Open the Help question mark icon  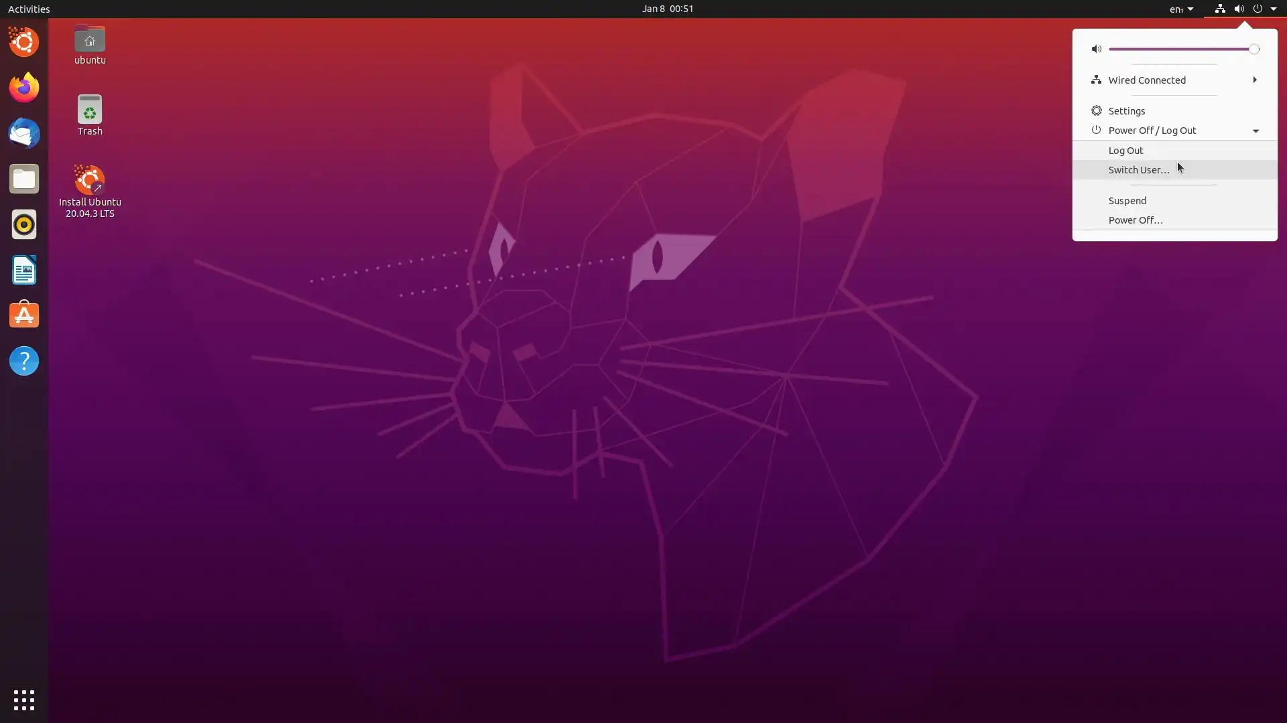click(24, 361)
